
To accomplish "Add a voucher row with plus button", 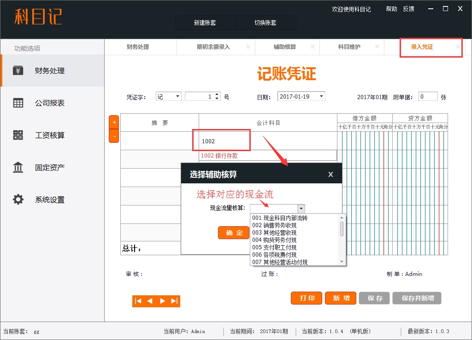I will pyautogui.click(x=114, y=122).
